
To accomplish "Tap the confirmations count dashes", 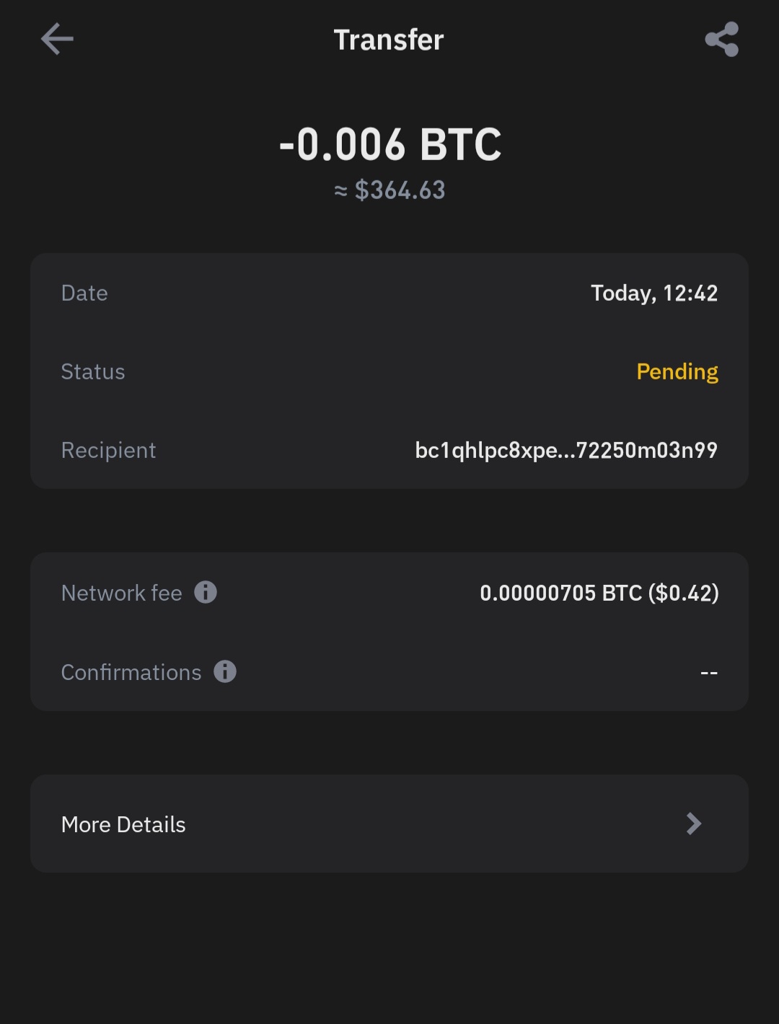I will (708, 673).
